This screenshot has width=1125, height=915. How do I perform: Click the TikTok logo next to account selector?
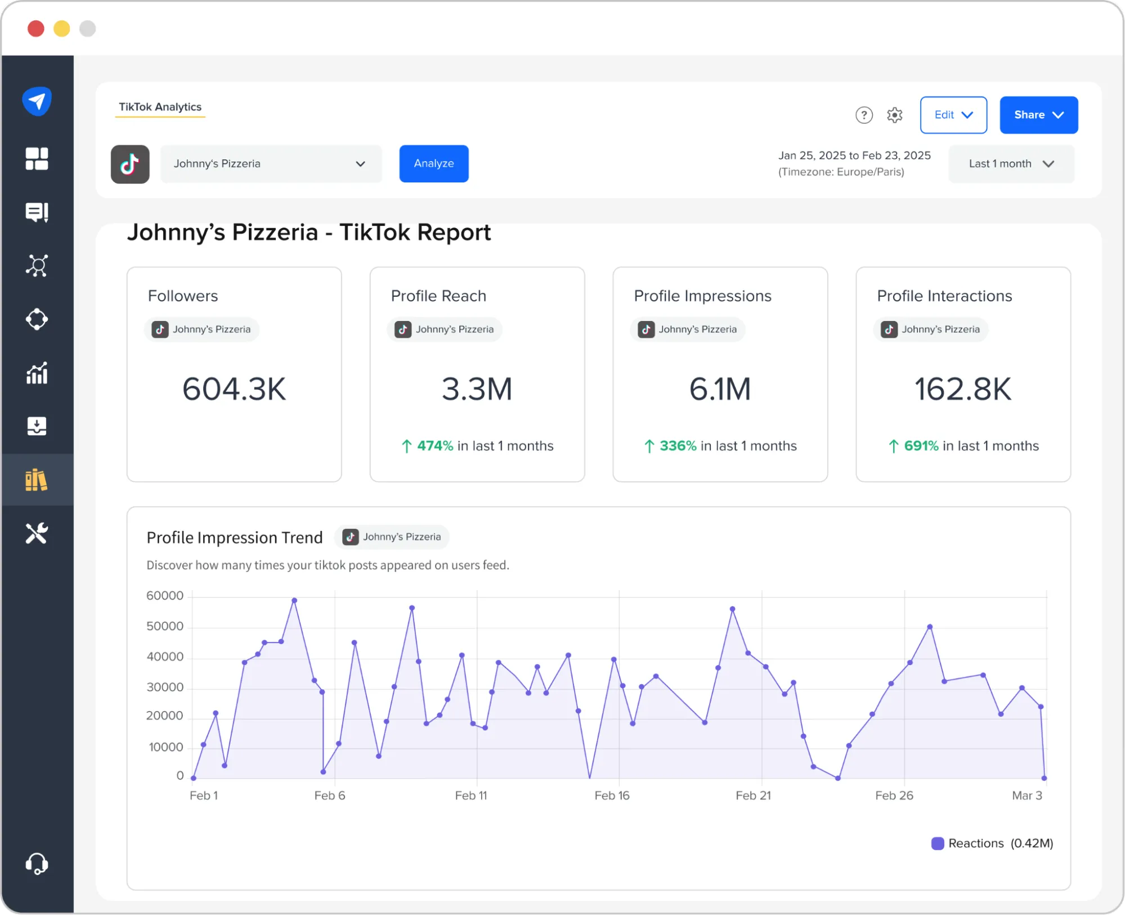coord(130,164)
